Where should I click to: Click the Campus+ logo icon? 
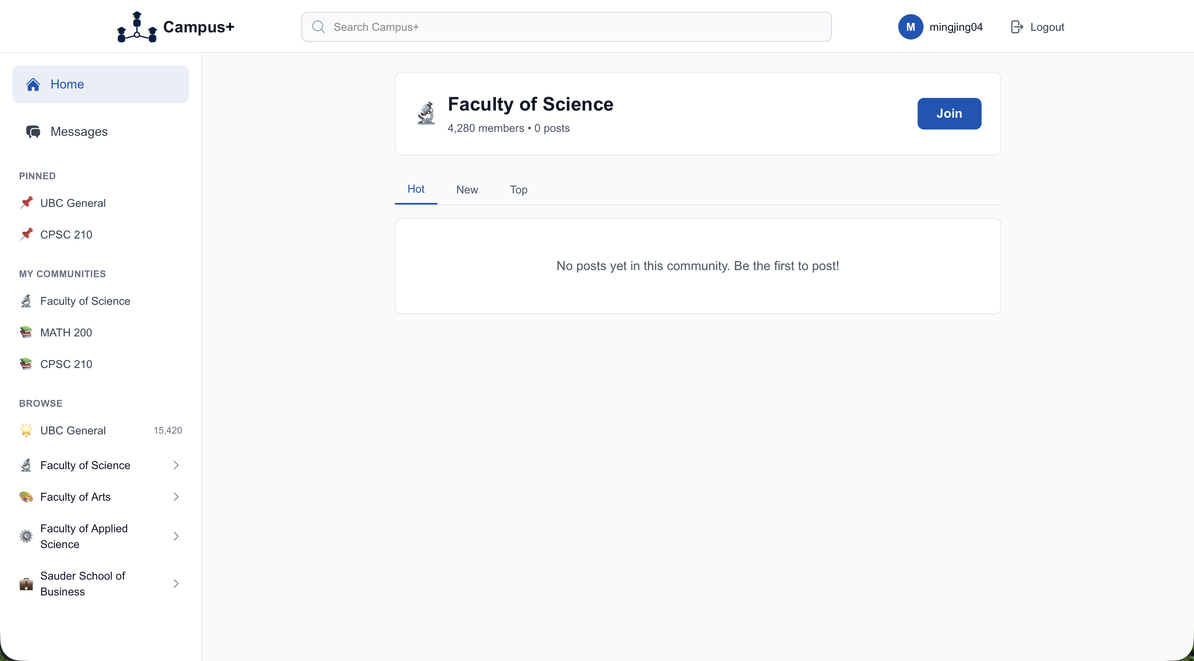click(137, 27)
